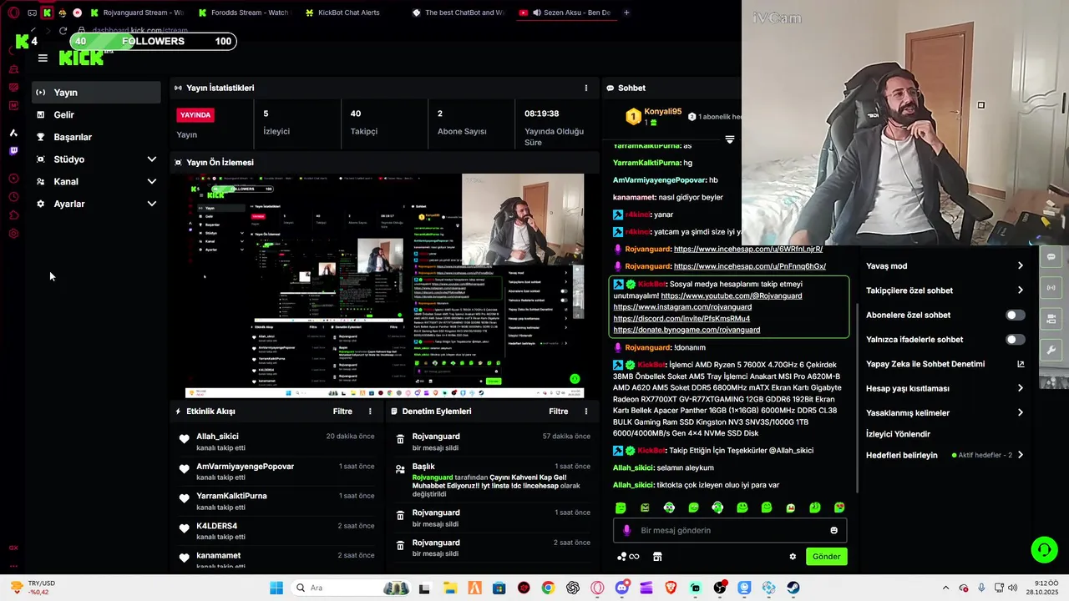The width and height of the screenshot is (1069, 601).
Task: Select İzleyici Yönlendir option
Action: point(898,434)
